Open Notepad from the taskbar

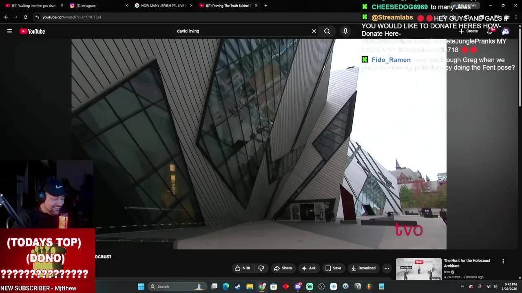pyautogui.click(x=381, y=286)
